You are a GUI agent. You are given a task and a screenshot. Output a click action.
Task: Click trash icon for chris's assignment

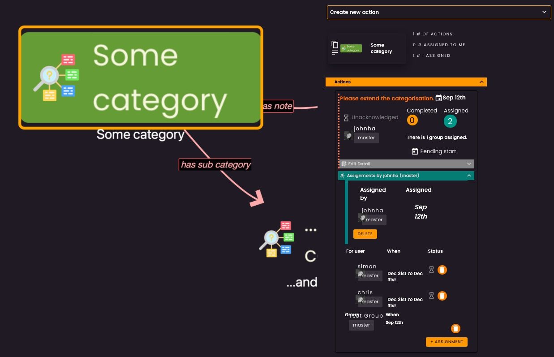tap(442, 296)
